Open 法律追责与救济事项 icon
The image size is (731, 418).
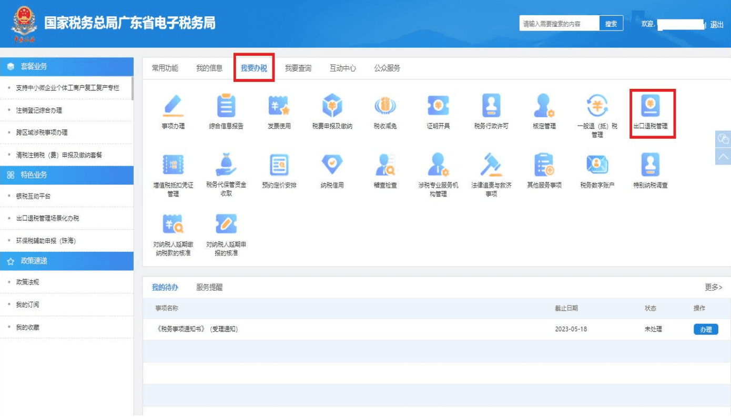tap(491, 166)
